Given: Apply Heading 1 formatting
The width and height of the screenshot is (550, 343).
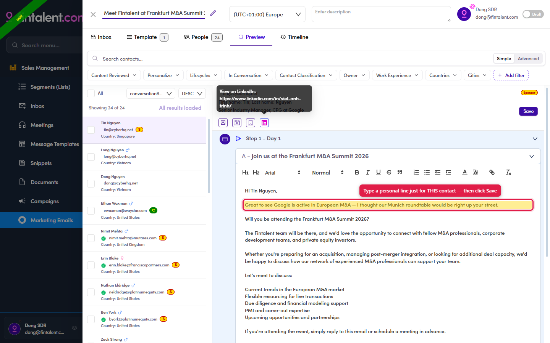Looking at the screenshot, I should (245, 173).
